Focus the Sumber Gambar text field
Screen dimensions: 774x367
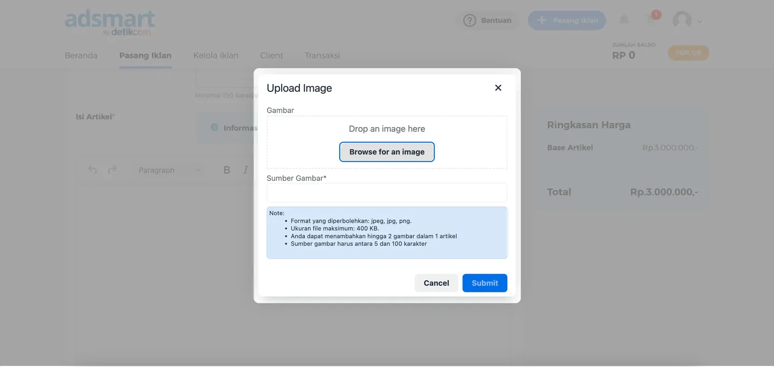(x=386, y=193)
